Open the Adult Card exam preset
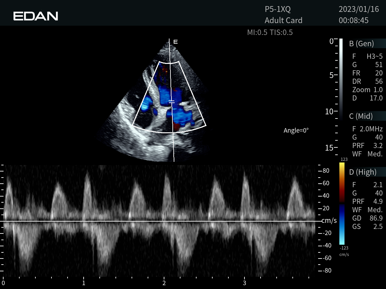Viewport: 386px width, 289px height. (283, 20)
